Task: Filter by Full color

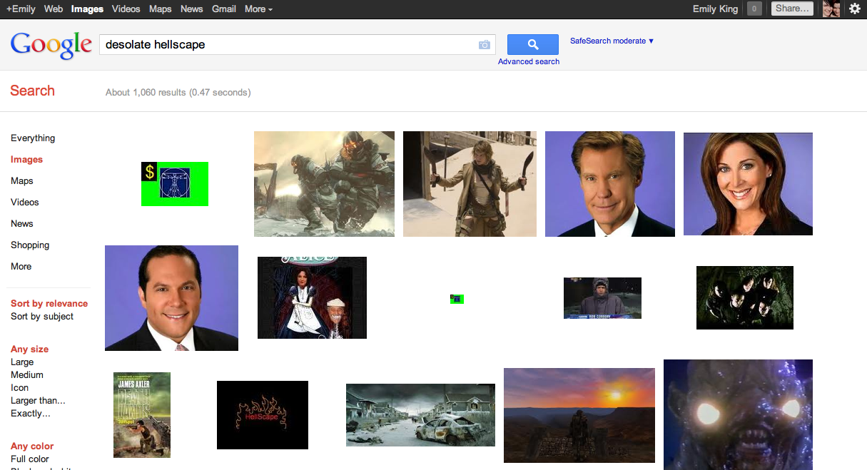Action: (x=30, y=459)
